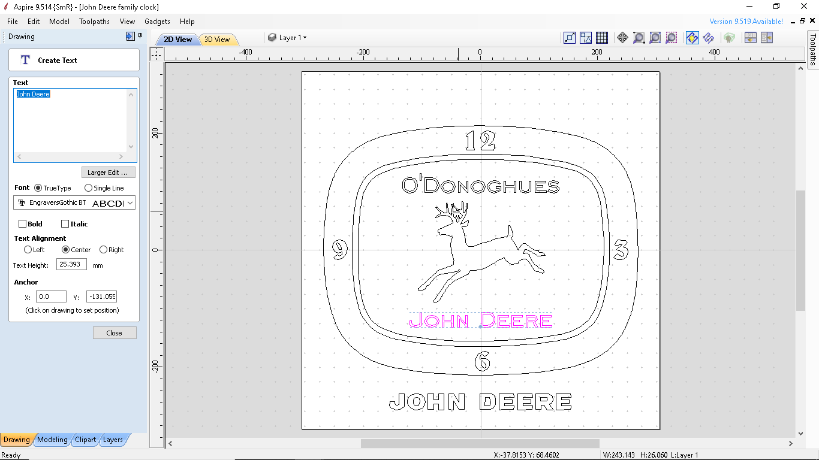Click the Larger Edit button
The image size is (819, 460).
[x=108, y=172]
